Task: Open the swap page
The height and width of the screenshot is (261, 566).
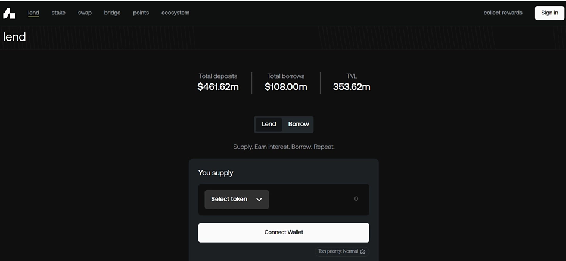Action: coord(85,13)
